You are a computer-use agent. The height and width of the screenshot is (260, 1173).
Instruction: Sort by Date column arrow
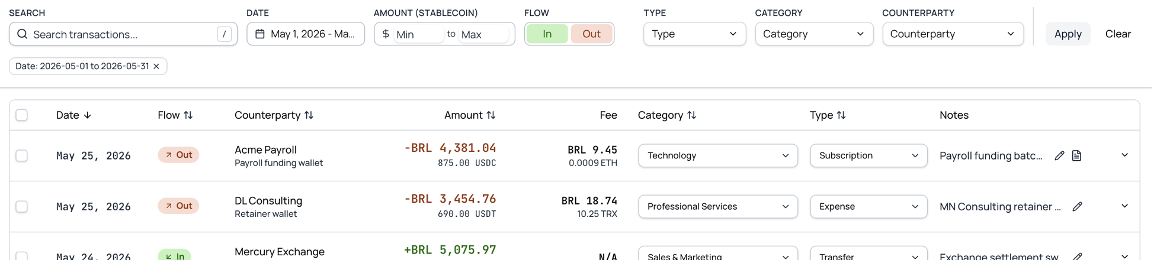(87, 115)
